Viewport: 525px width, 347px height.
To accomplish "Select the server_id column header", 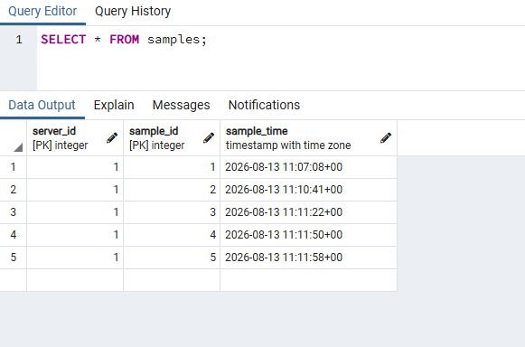I will coord(75,137).
